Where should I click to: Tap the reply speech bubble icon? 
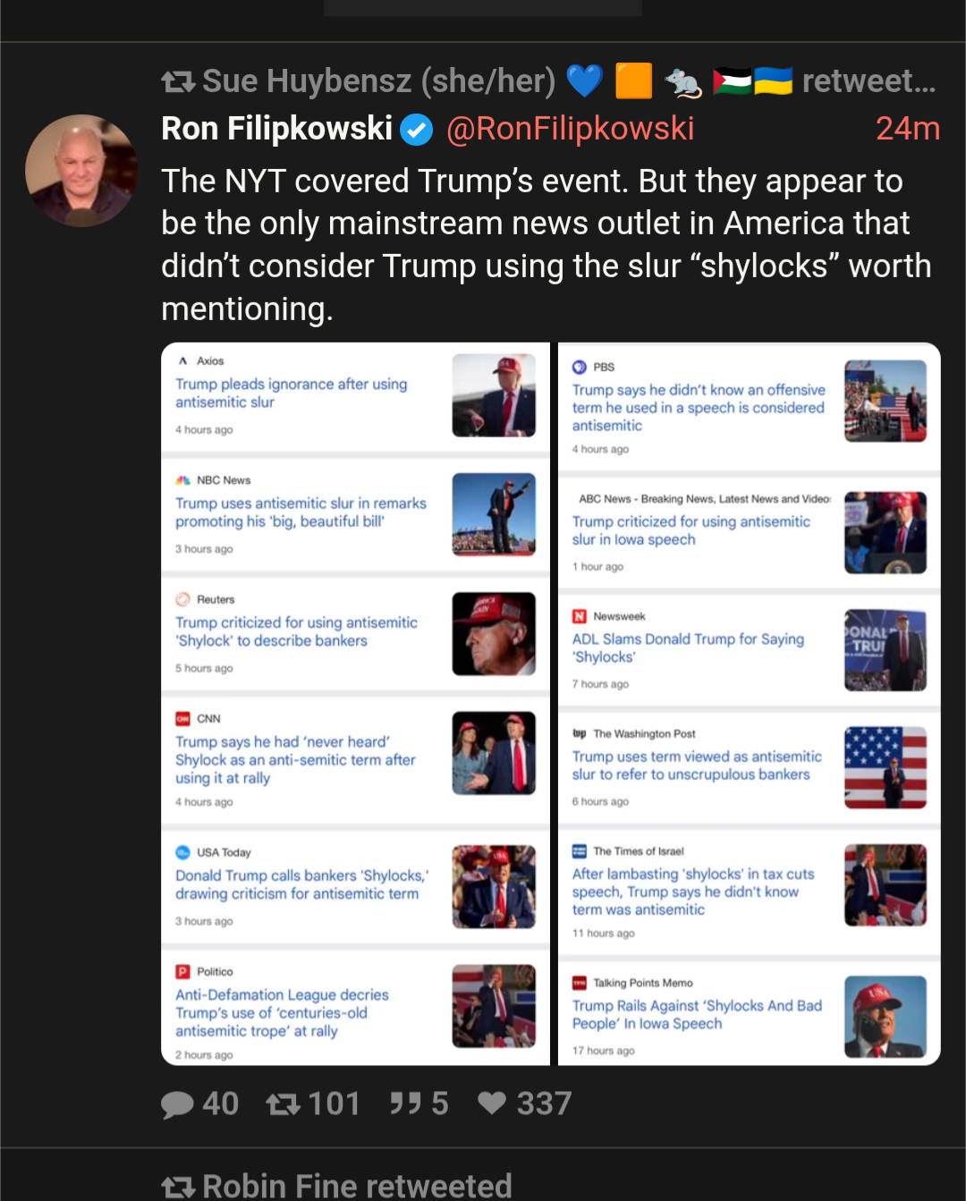pos(177,1104)
